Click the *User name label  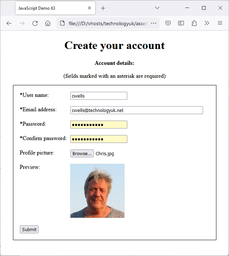point(34,95)
